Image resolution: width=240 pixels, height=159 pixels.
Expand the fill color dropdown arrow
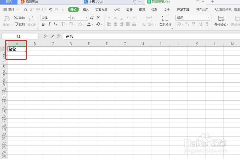pos(84,24)
